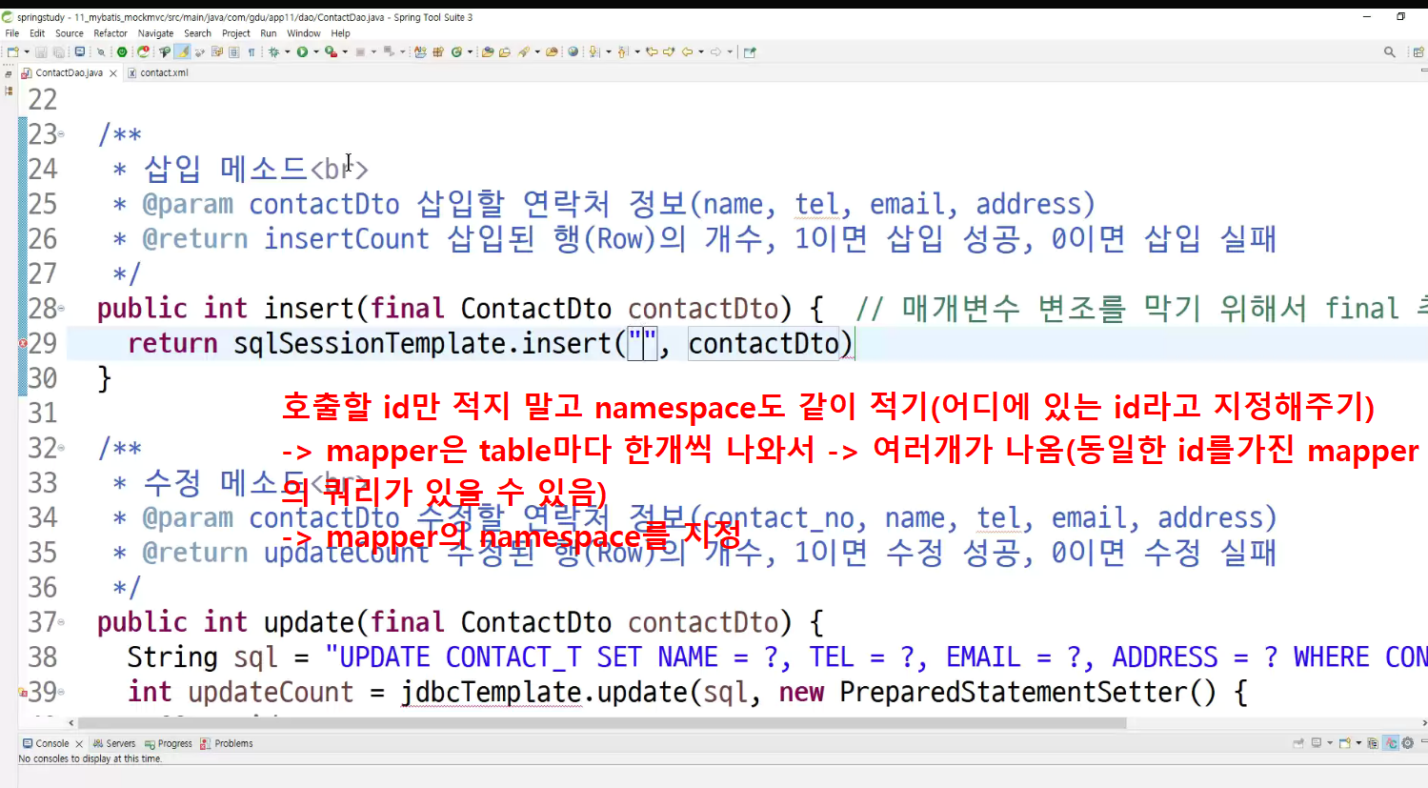
Task: Click the Pin Console icon
Action: (x=1298, y=743)
